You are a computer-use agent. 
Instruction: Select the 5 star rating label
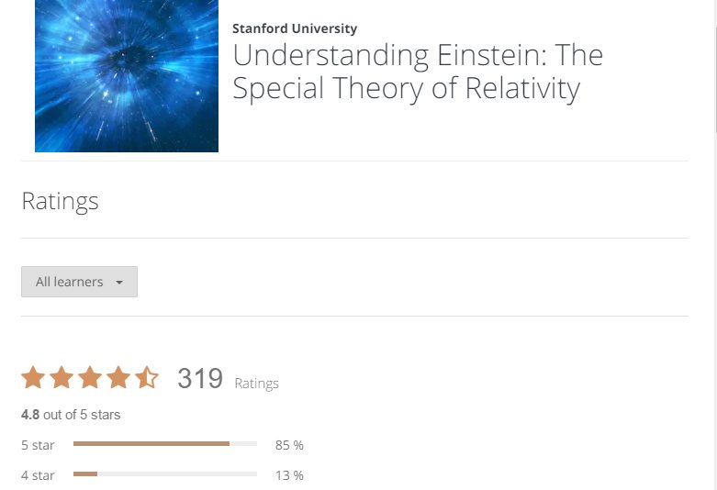[x=38, y=445]
